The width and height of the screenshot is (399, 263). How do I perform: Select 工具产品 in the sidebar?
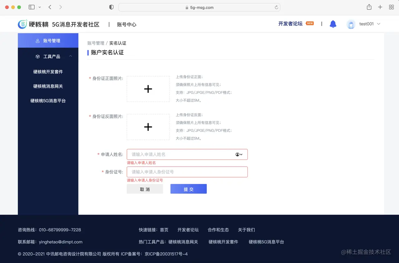pyautogui.click(x=48, y=56)
